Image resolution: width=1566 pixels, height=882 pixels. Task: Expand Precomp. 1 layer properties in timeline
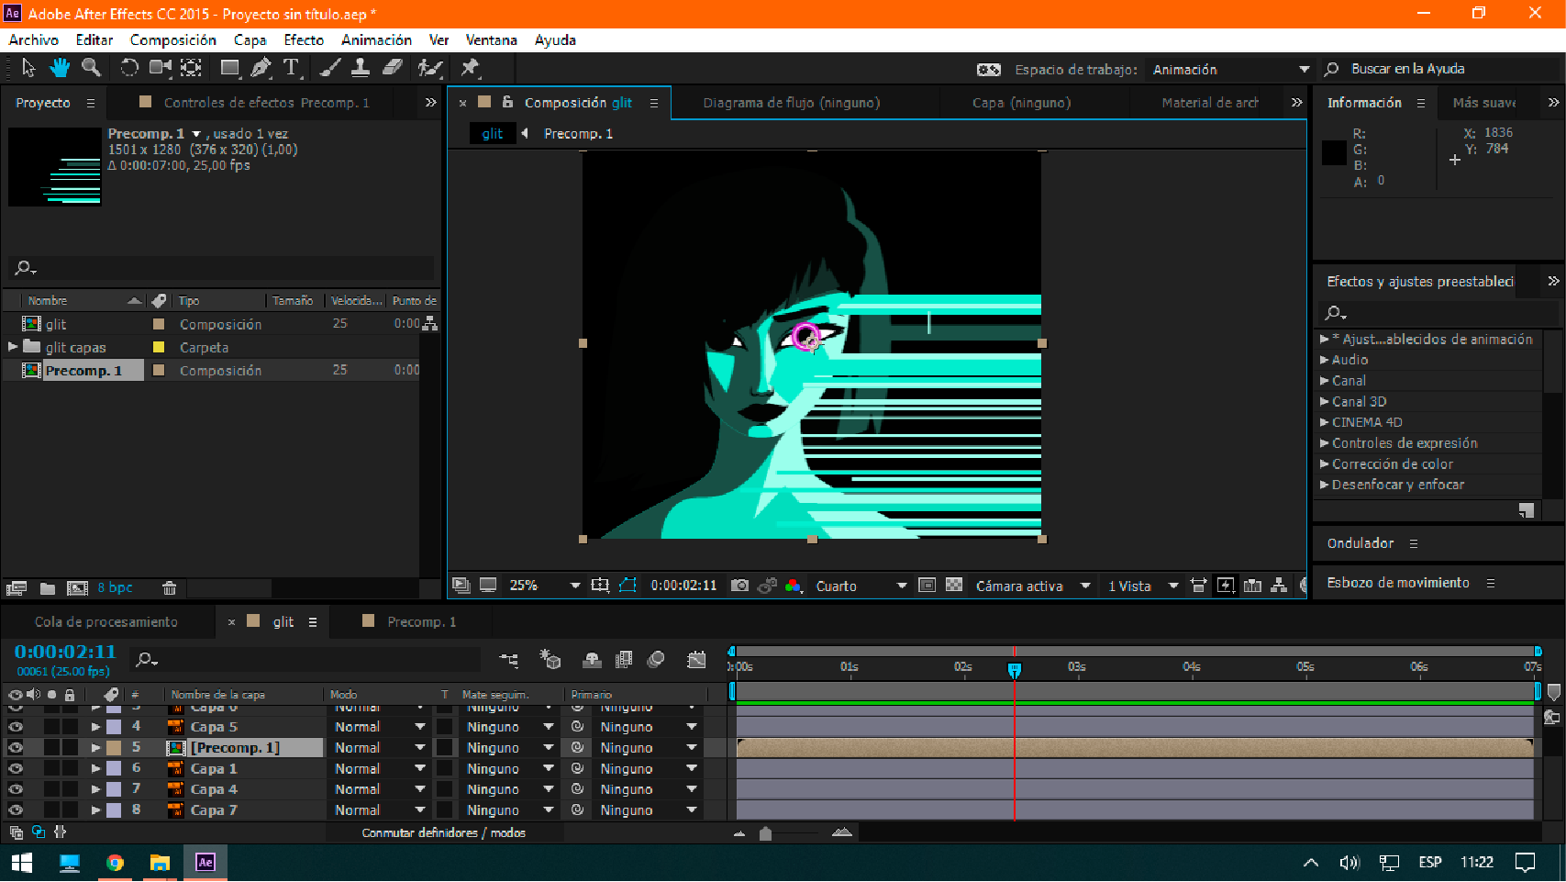pyautogui.click(x=95, y=748)
